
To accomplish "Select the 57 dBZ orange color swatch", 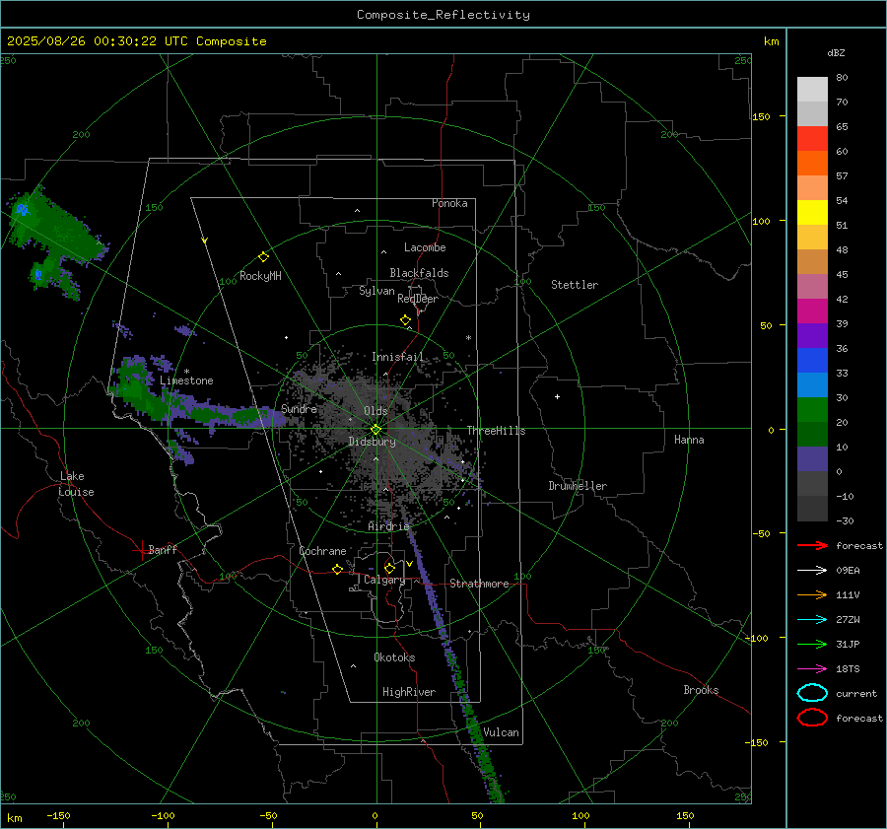I will (812, 163).
